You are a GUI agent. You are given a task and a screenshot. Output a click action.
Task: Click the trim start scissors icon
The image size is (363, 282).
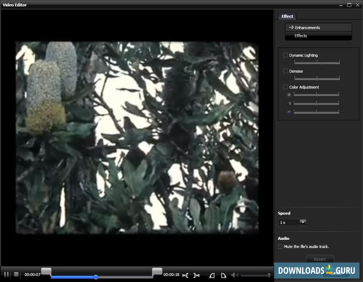185,275
